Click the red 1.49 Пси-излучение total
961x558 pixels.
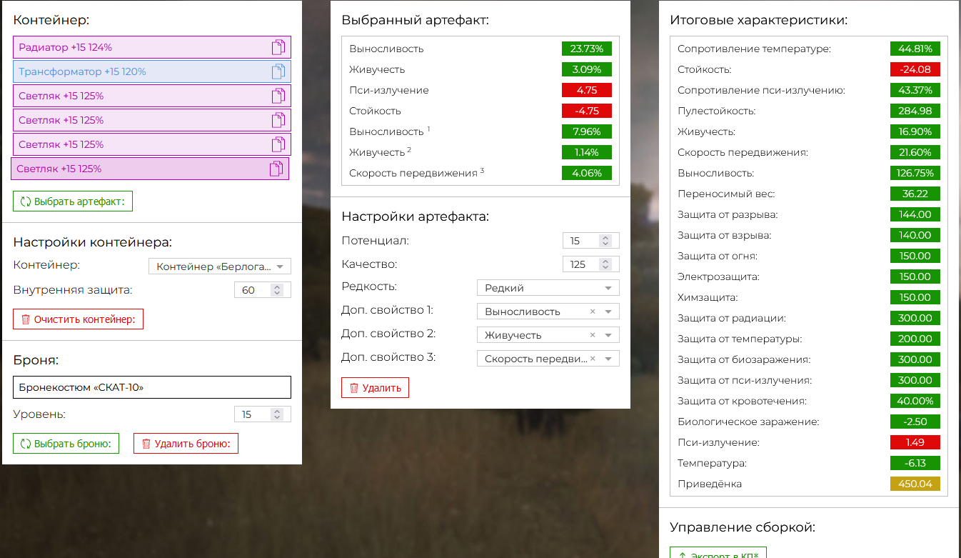[x=915, y=442]
